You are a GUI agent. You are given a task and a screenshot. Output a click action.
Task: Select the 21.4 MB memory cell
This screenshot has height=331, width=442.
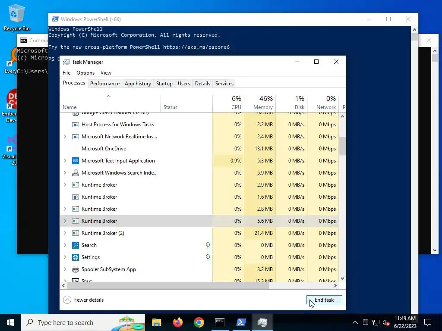pyautogui.click(x=260, y=233)
